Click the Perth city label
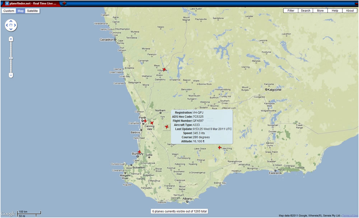 point(142,117)
